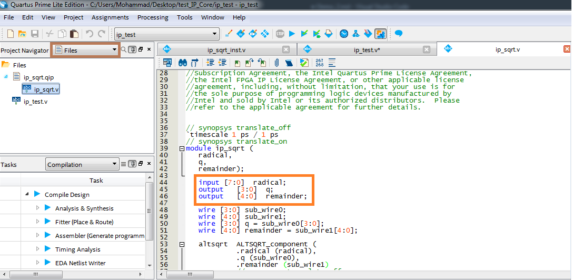Toggle line numbers 267/268 icon
Image resolution: width=573 pixels, height=280 pixels.
(x=319, y=63)
